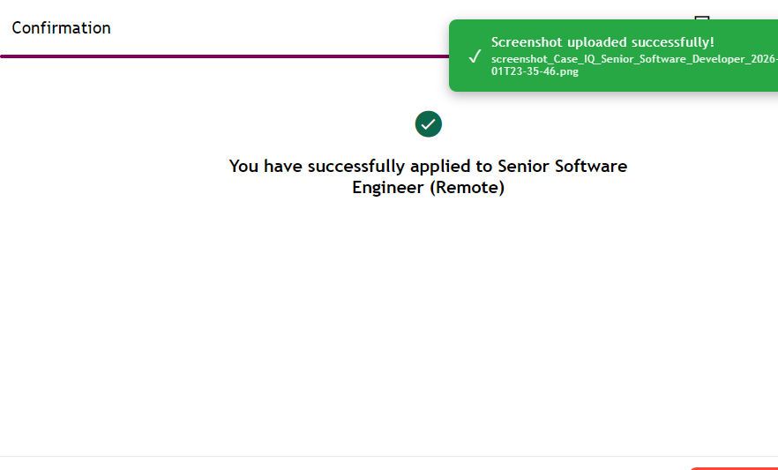Image resolution: width=778 pixels, height=470 pixels.
Task: Click the "You have successfully applied" message line
Action: 428,166
